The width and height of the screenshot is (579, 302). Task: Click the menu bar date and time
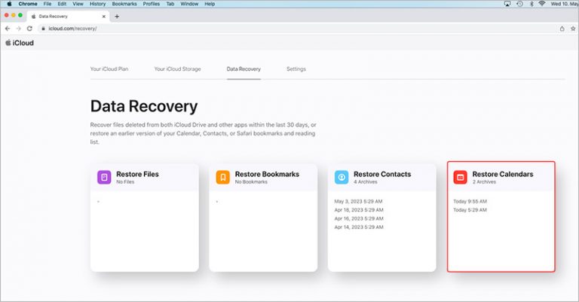tap(564, 4)
